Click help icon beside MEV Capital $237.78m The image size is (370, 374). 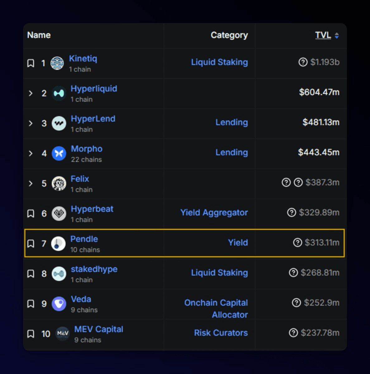(x=293, y=333)
